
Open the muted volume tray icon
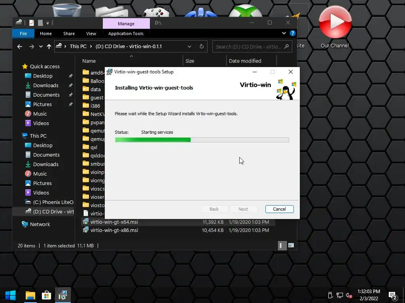(349, 295)
